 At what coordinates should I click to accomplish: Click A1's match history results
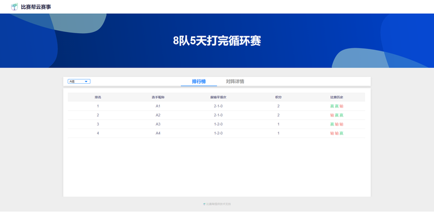[336, 106]
